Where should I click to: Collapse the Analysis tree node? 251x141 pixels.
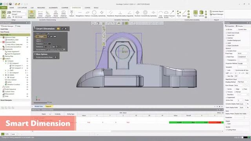[x=1, y=59]
